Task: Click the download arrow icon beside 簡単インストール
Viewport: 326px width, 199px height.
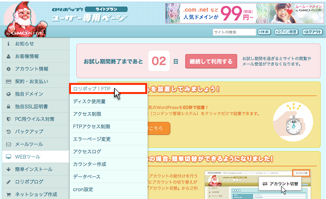Action: click(8, 169)
